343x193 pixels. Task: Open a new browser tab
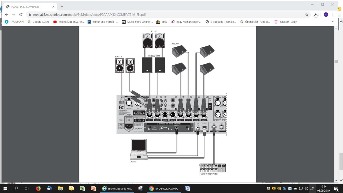(62, 6)
